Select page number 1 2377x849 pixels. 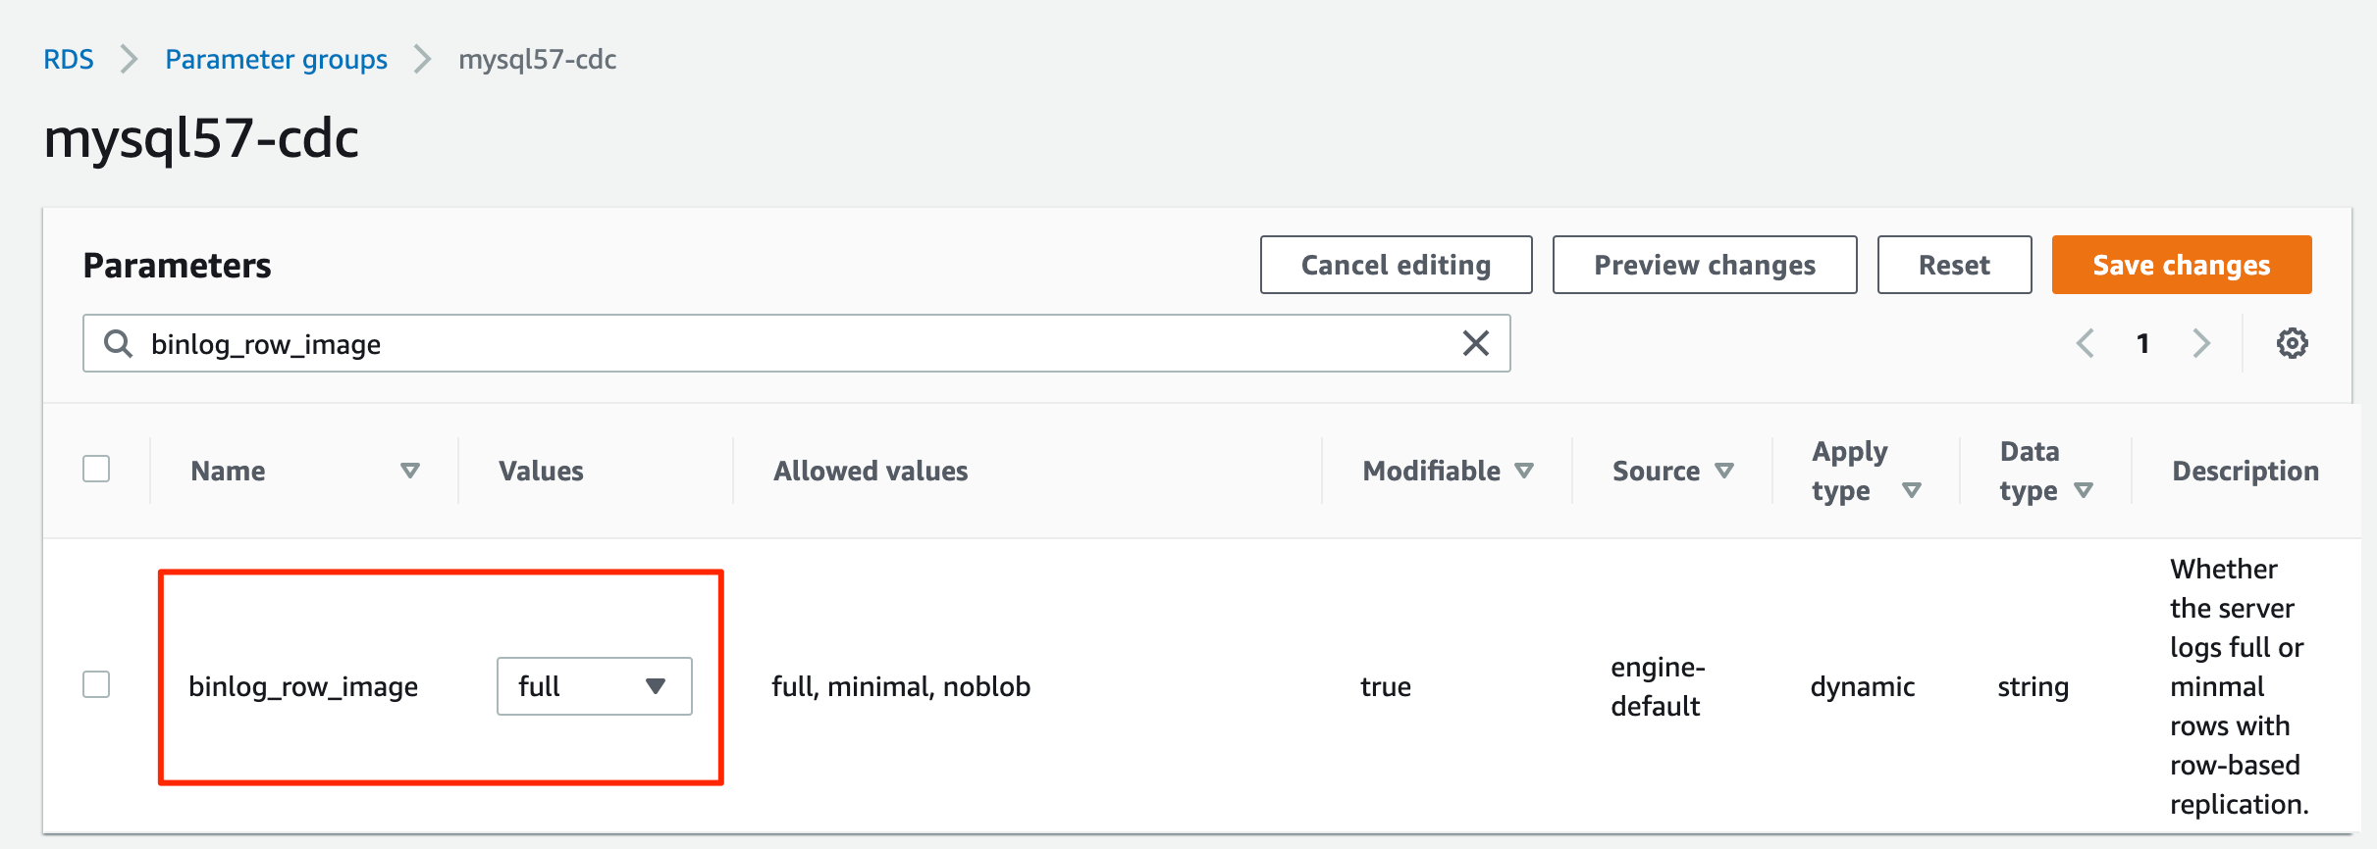[x=2143, y=343]
